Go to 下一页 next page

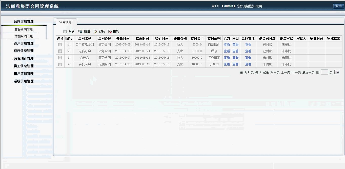[x=296, y=72]
